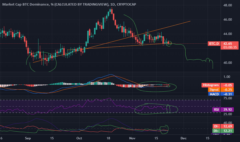Viewport: 240px width, 142px height.
Task: Click the 75.00 level on RSI scale
Action: pos(228,98)
